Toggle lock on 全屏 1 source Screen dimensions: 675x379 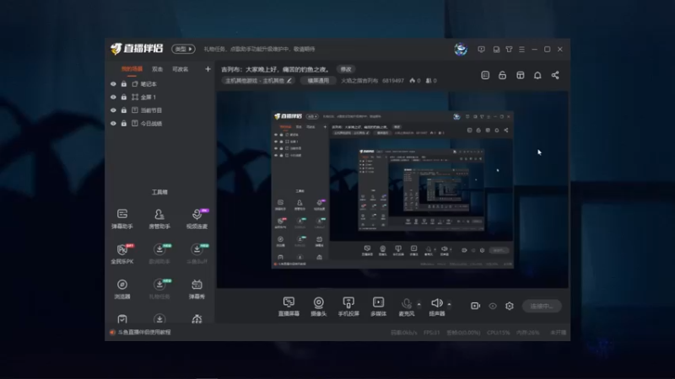[x=124, y=97]
